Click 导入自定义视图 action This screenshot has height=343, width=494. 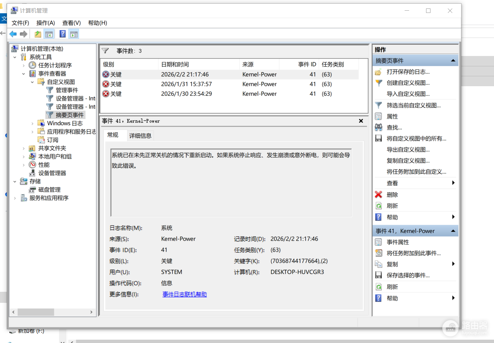click(x=408, y=94)
